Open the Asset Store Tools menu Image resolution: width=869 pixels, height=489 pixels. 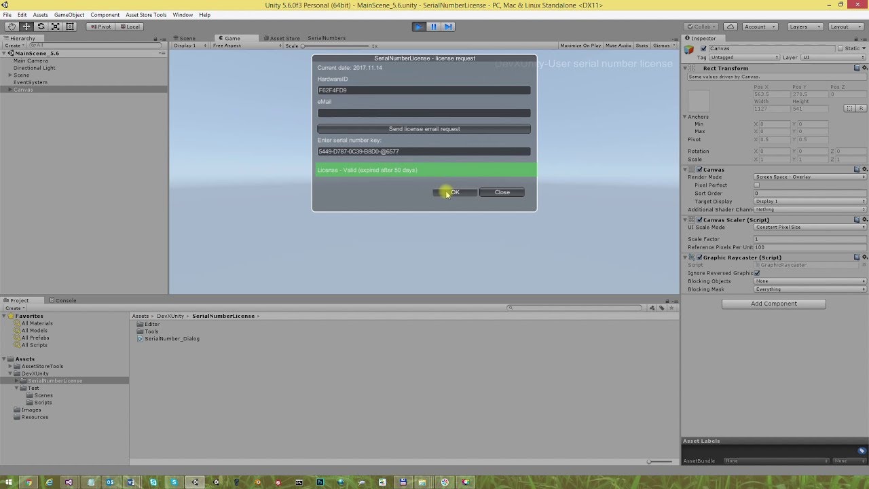[146, 15]
